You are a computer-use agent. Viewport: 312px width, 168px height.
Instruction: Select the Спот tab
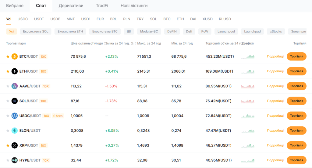point(41,5)
